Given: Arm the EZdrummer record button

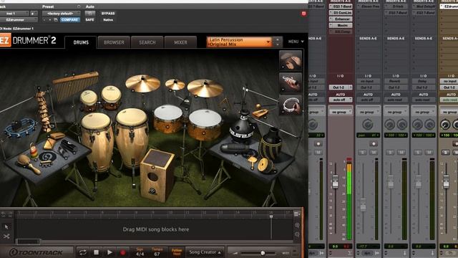Looking at the screenshot, I should click(x=122, y=252).
